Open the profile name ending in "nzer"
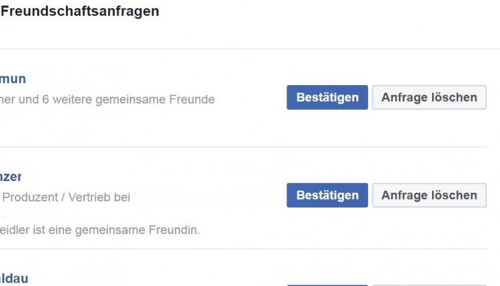The width and height of the screenshot is (500, 286). (11, 177)
